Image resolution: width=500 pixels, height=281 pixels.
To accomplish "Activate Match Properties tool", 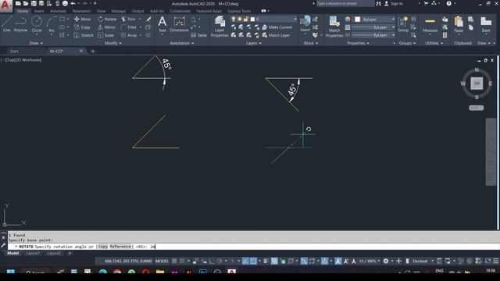I will pyautogui.click(x=334, y=26).
